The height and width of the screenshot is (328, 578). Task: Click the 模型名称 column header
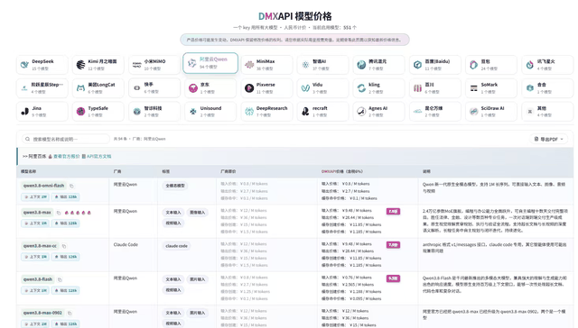[28, 171]
